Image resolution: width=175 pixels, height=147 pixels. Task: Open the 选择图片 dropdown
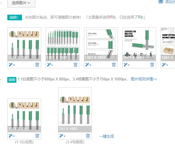21,3
